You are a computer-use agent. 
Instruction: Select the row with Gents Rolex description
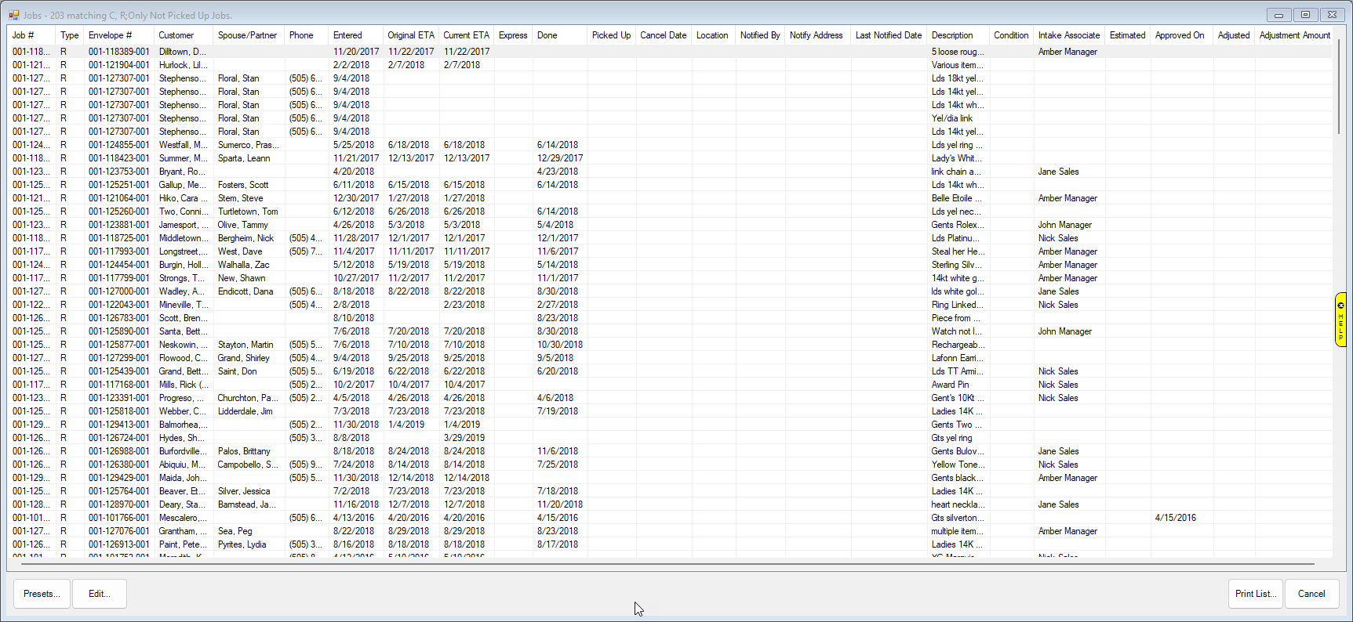(x=957, y=225)
